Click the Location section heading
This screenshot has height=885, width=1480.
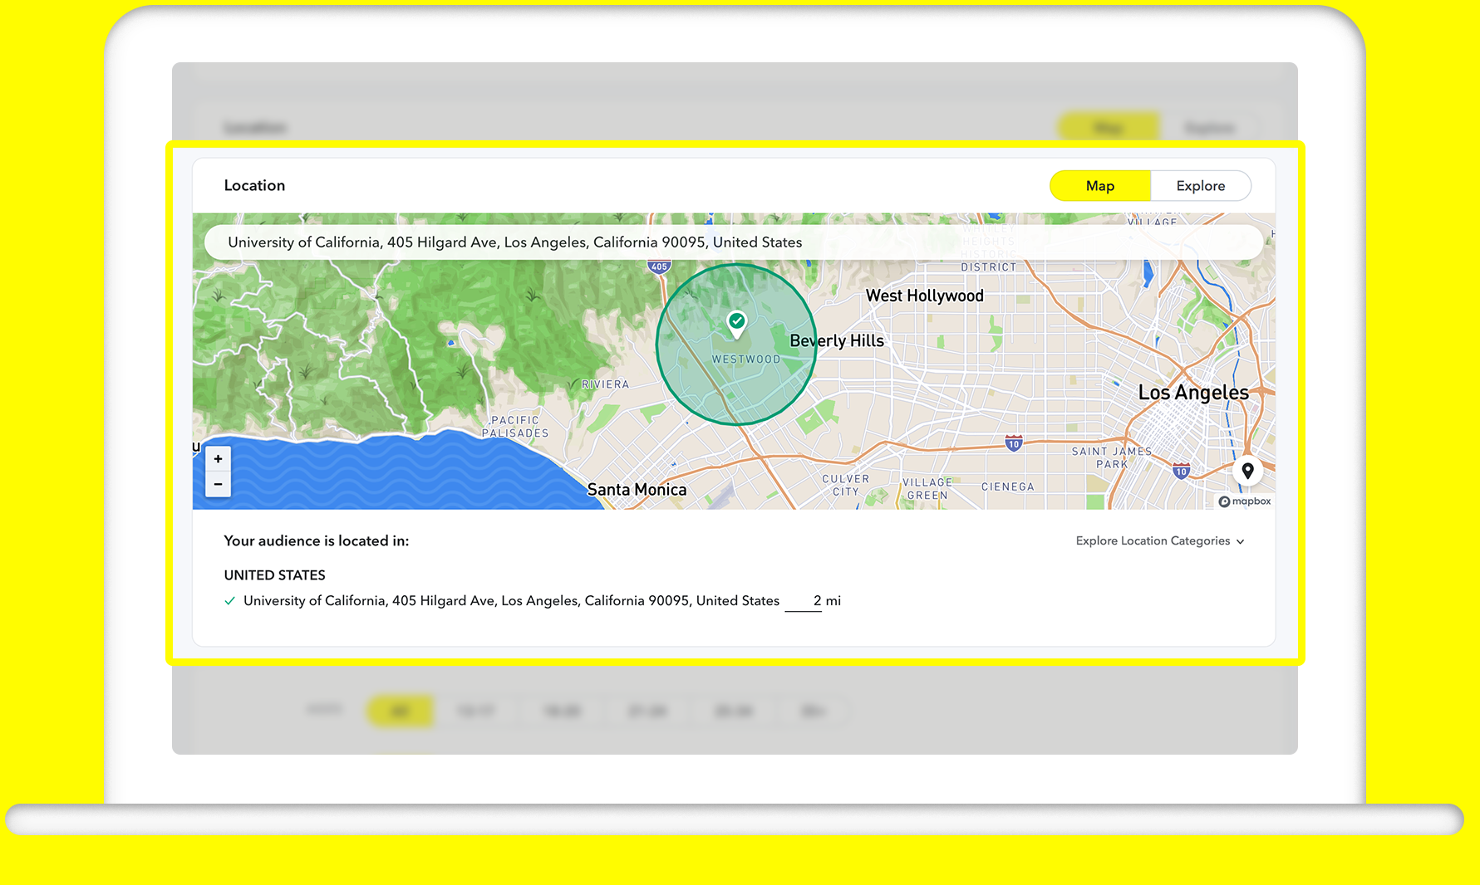(x=254, y=186)
